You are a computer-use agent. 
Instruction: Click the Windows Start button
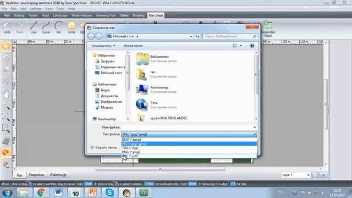click(x=7, y=193)
